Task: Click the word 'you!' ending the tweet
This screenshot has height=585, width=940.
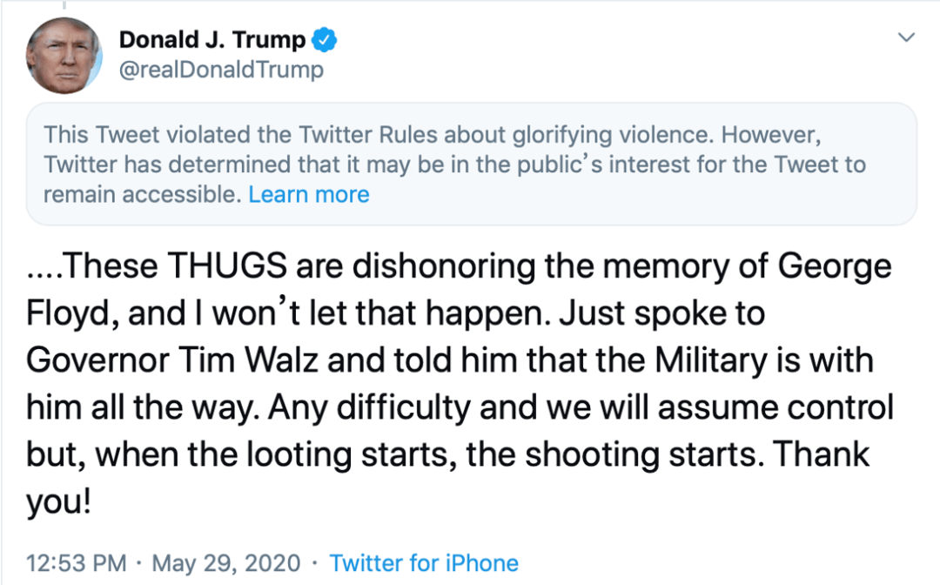Action: (x=59, y=502)
